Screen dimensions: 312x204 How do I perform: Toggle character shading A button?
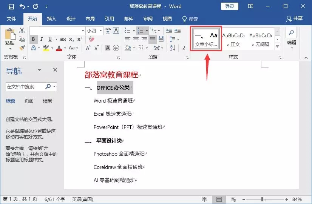tap(108, 48)
